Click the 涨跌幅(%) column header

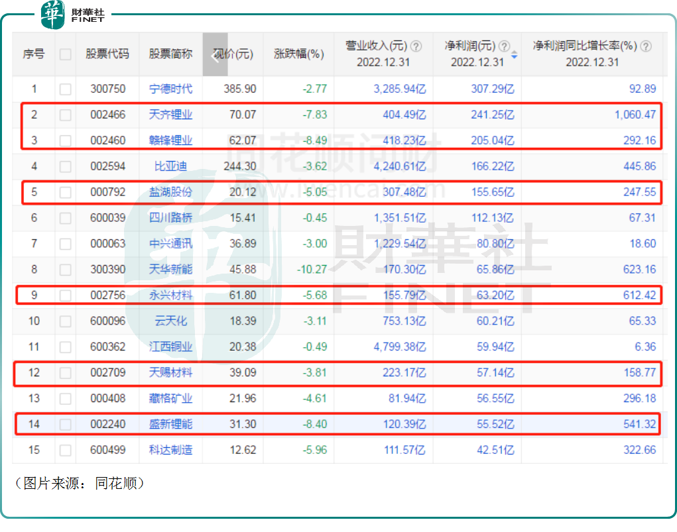coord(299,54)
